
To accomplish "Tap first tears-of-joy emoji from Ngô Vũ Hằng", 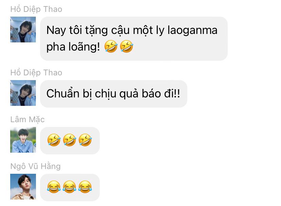I will point(54,187).
